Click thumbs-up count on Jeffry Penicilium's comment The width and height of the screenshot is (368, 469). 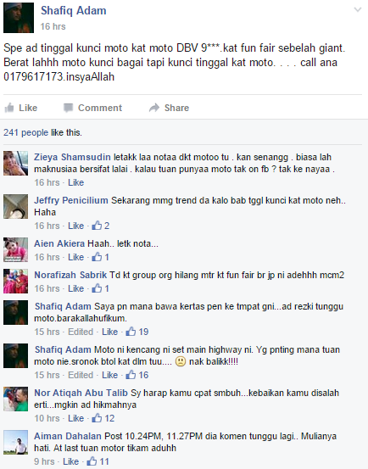101,226
